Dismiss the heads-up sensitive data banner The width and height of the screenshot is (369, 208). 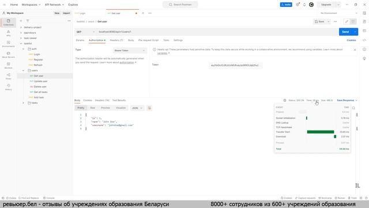(x=355, y=50)
